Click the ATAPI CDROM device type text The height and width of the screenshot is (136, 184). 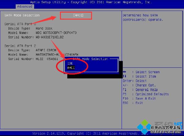tap(46, 50)
